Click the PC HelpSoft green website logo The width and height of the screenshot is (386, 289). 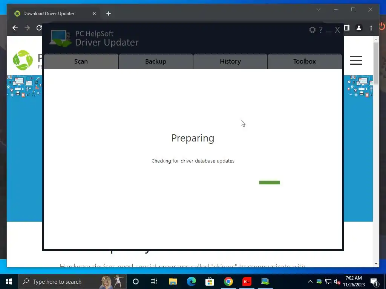click(23, 60)
